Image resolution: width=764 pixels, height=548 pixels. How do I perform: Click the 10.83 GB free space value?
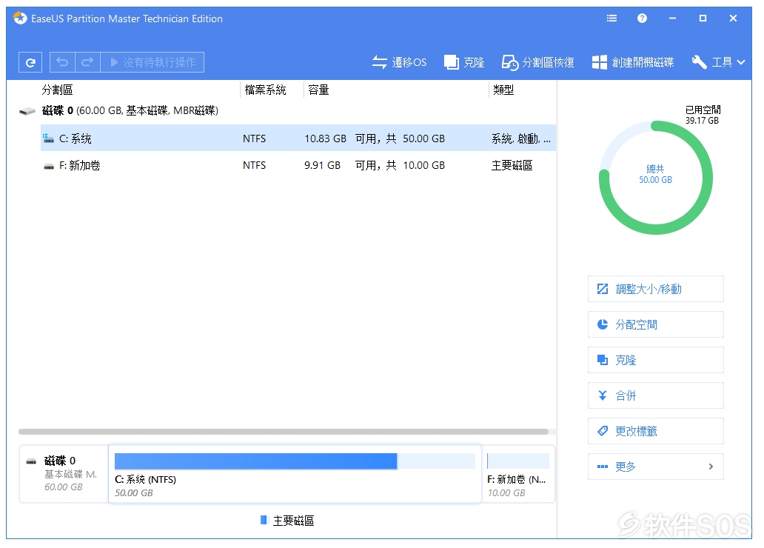coord(326,139)
